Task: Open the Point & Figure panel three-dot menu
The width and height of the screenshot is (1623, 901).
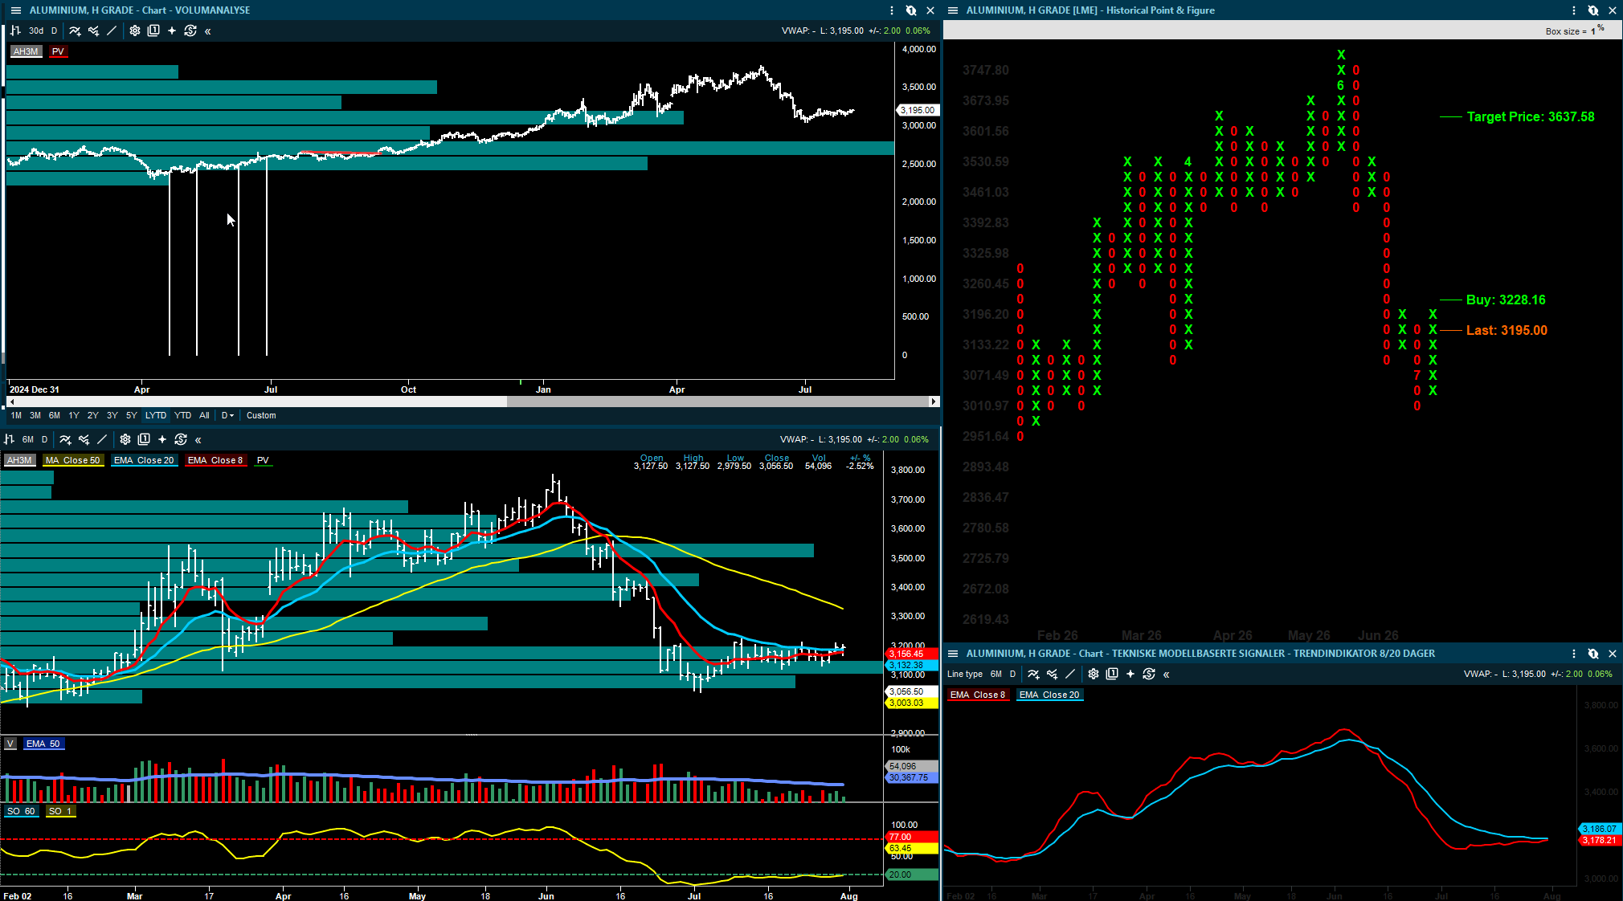Action: 1573,10
